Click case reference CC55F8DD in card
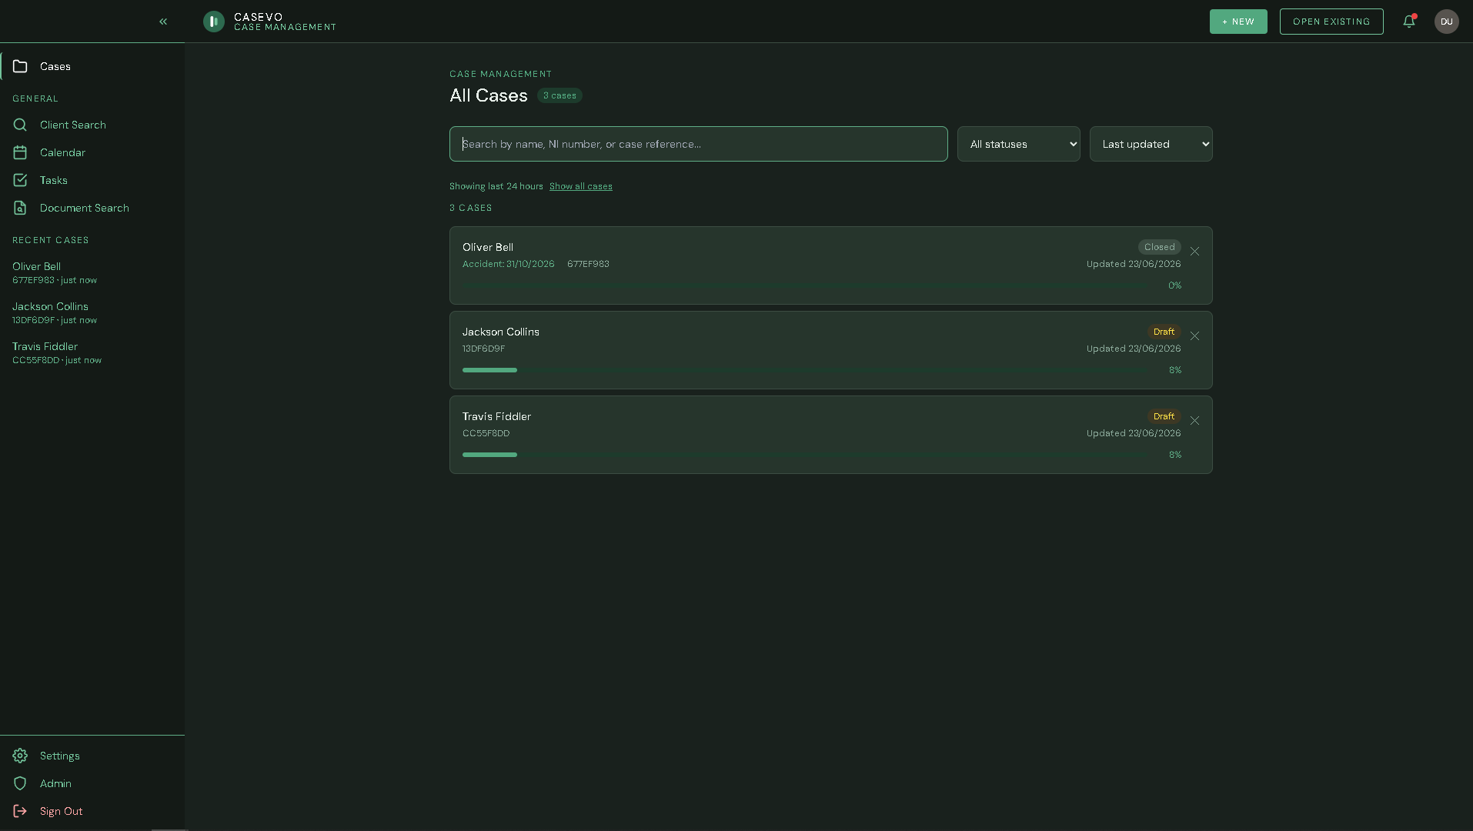This screenshot has height=831, width=1473. coord(486,433)
